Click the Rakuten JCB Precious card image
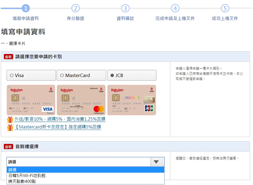The width and height of the screenshot is (253, 185). coord(132,100)
